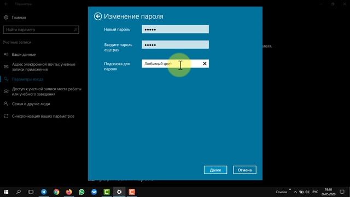The height and width of the screenshot is (197, 350).
Task: Open Task View from taskbar
Action: 31,192
